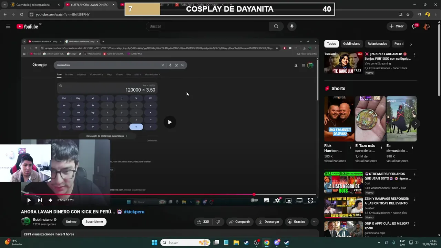Image resolution: width=441 pixels, height=248 pixels.
Task: Start voice search with the microphone
Action: (292, 27)
